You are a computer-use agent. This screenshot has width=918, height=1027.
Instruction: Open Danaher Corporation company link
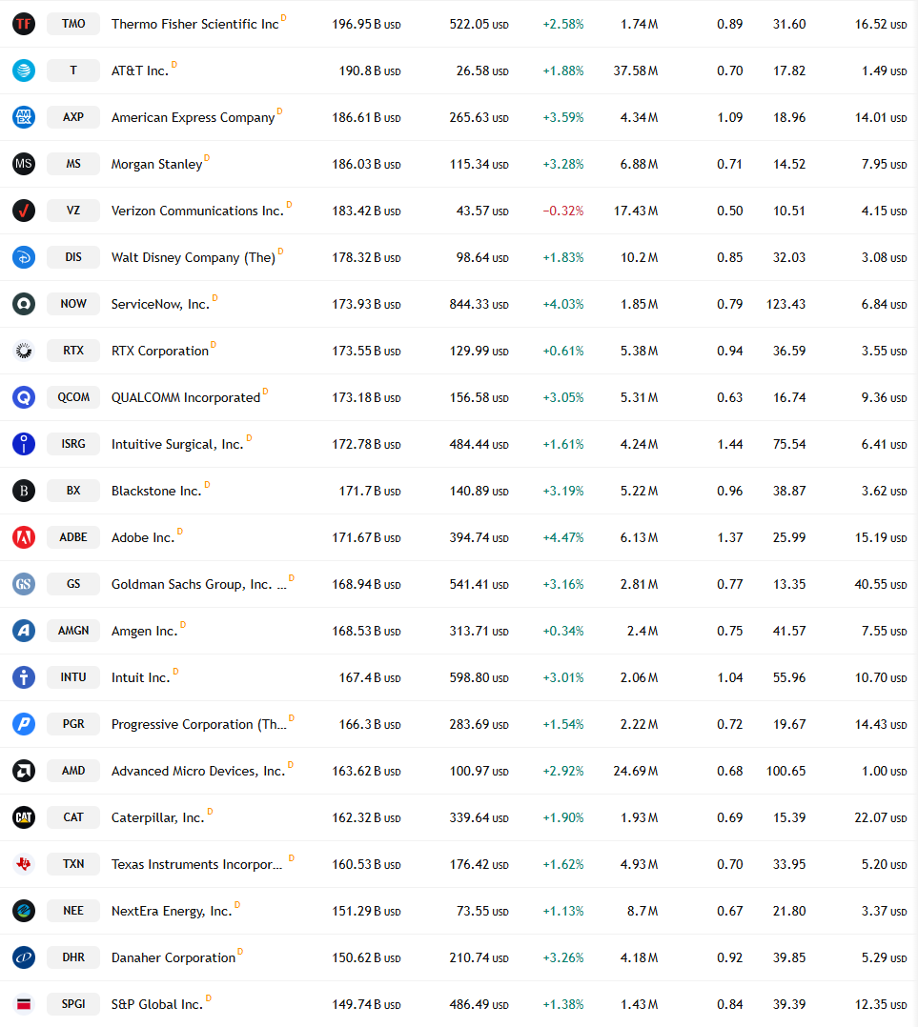173,957
